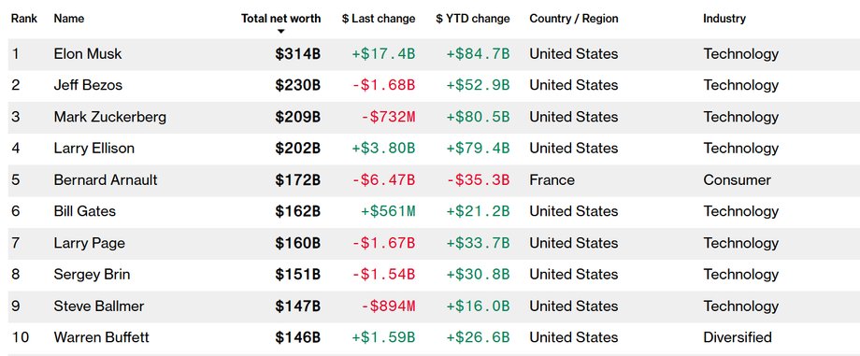
Task: Click the sort arrow under Total net worth
Action: click(280, 31)
